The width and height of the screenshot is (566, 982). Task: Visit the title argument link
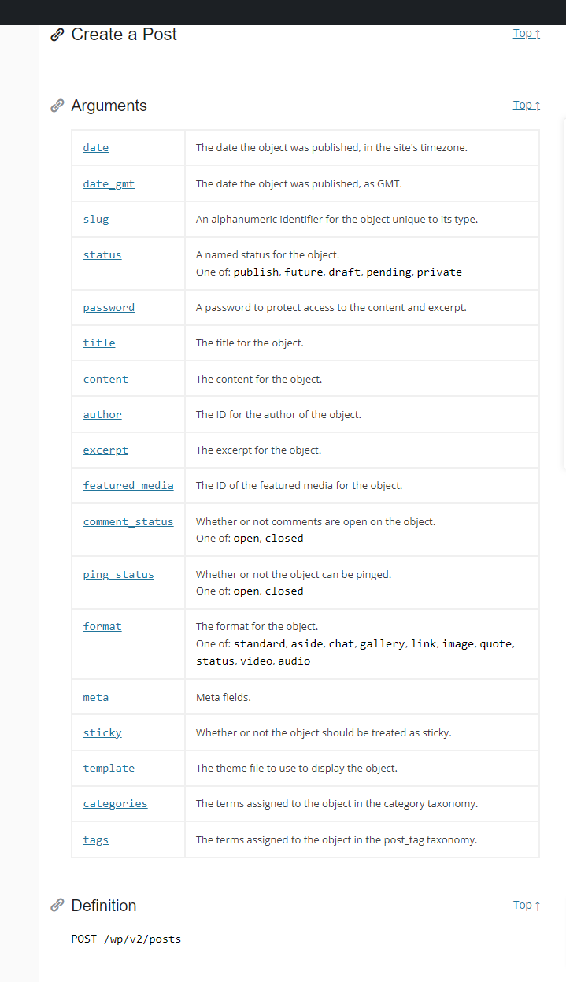[x=99, y=343]
